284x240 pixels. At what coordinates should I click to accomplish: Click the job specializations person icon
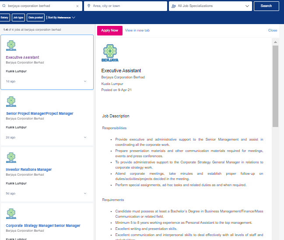(x=174, y=6)
